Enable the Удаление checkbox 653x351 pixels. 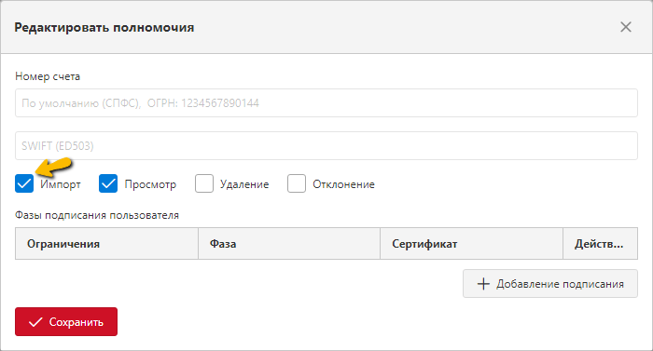click(x=204, y=183)
